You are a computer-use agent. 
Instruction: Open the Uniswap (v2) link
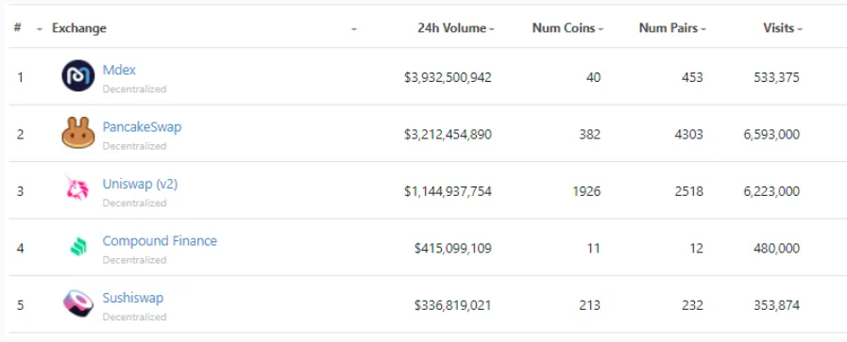pos(140,185)
